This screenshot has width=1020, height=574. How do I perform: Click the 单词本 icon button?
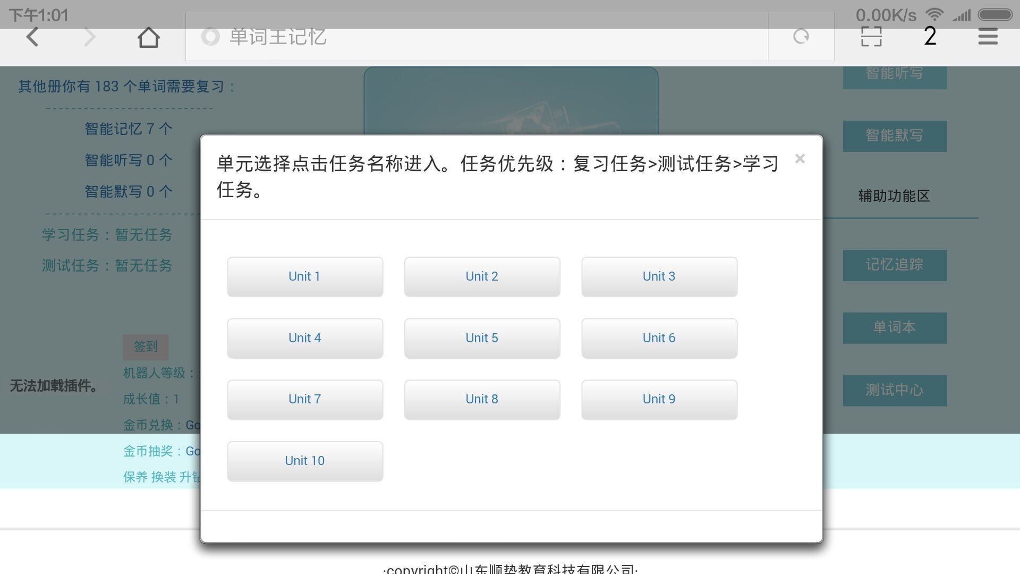[x=895, y=327]
